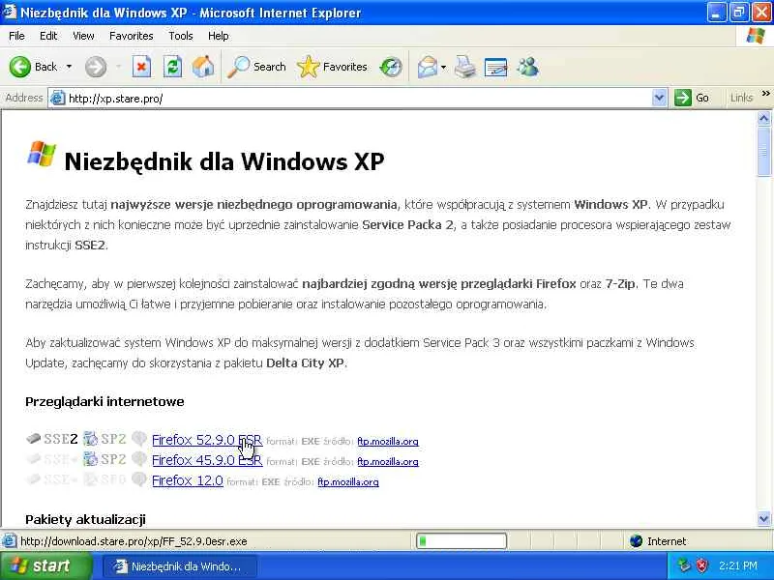Click the Internet zone globe in status bar

637,541
